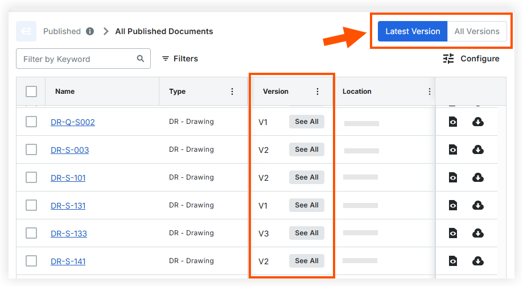
Task: Click the Filter by Keyword field
Action: (x=77, y=59)
